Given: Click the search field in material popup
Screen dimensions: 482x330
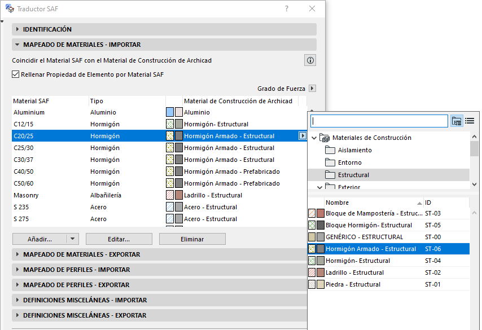Looking at the screenshot, I should (x=379, y=121).
